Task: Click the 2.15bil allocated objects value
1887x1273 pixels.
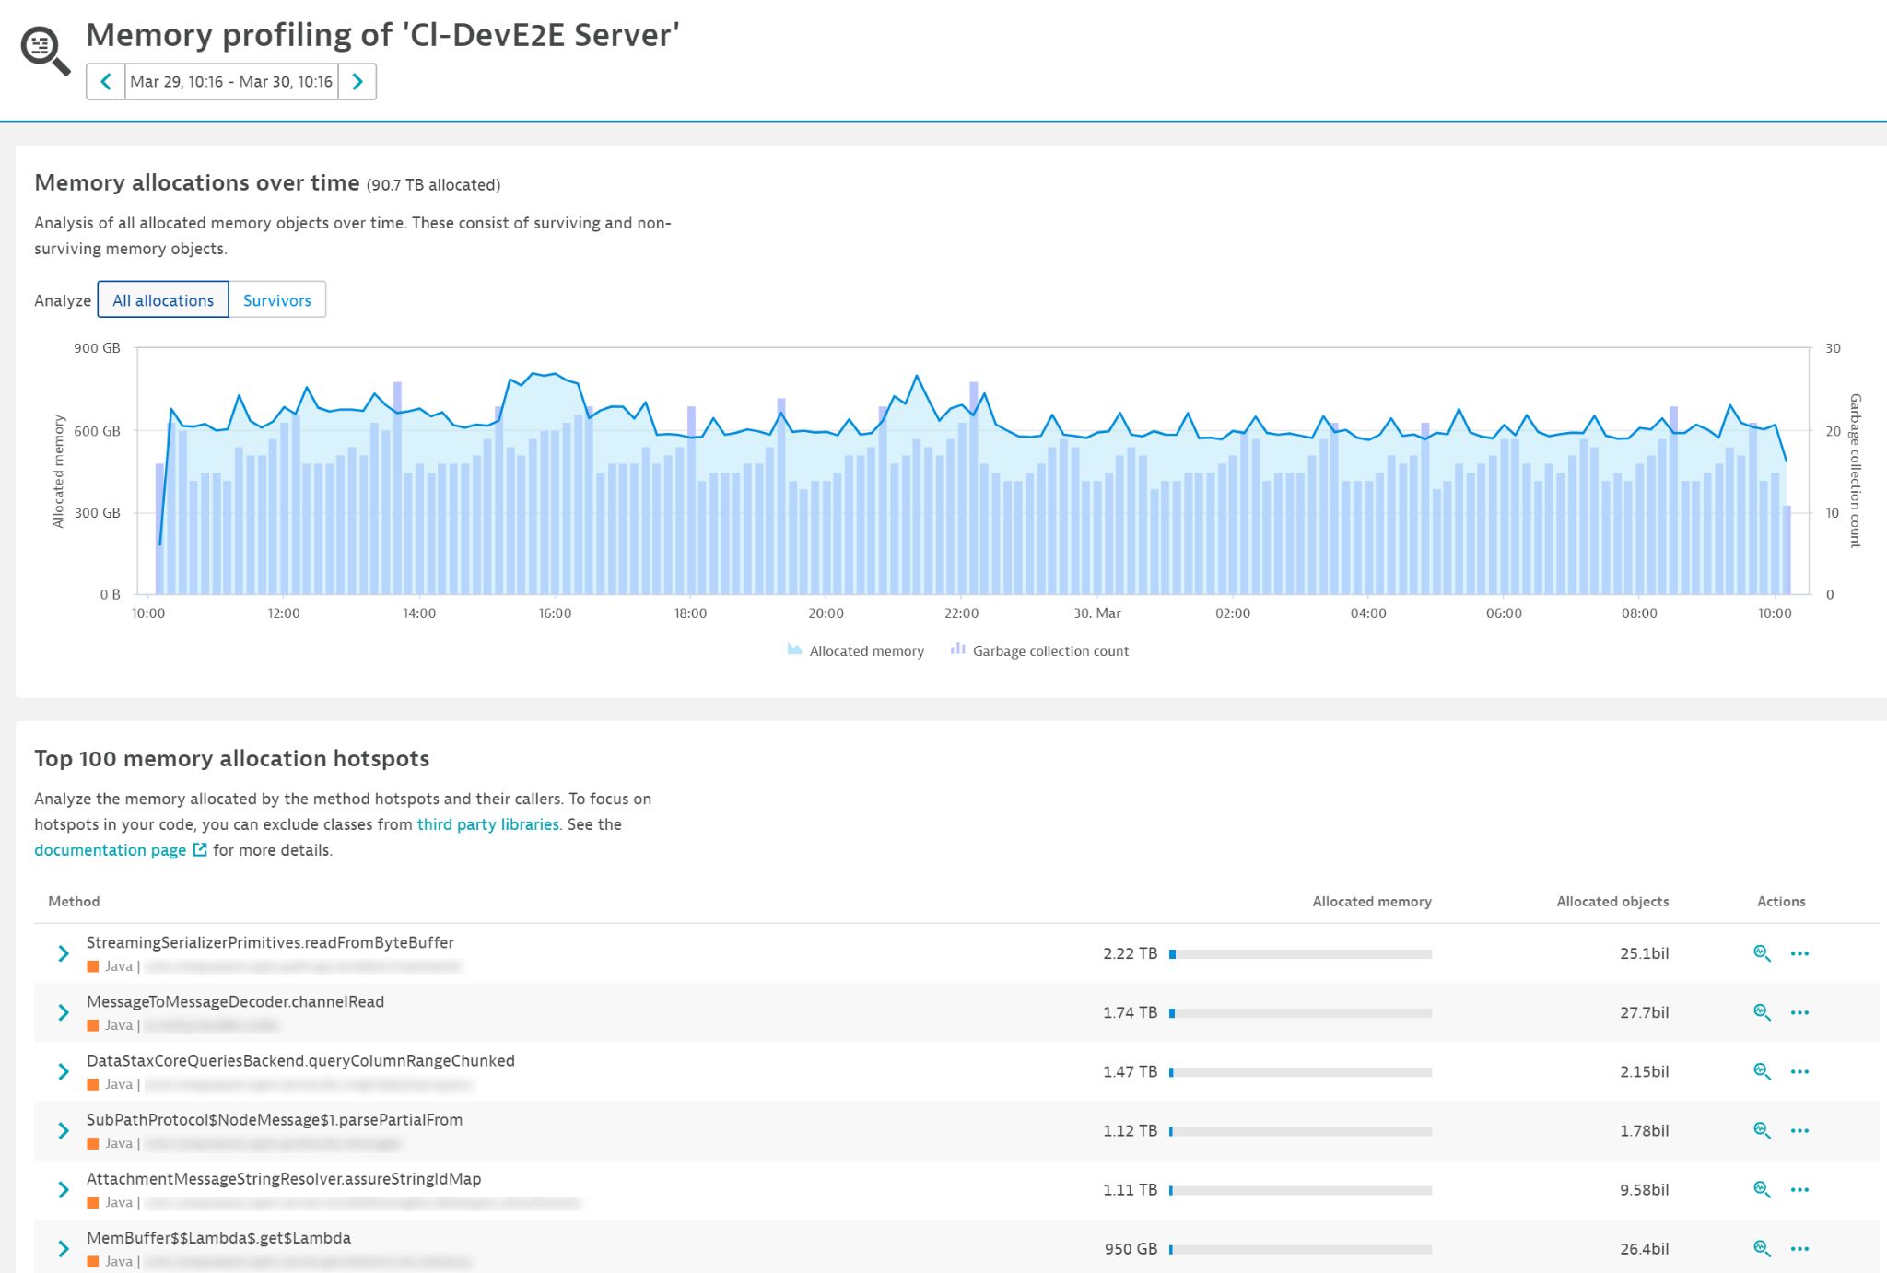Action: (x=1645, y=1071)
